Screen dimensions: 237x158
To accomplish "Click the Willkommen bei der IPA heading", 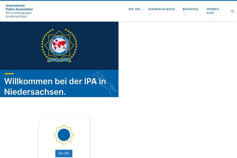I will (x=55, y=87).
